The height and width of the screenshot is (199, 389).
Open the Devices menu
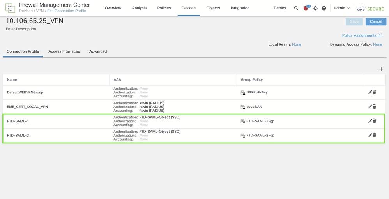tap(189, 8)
